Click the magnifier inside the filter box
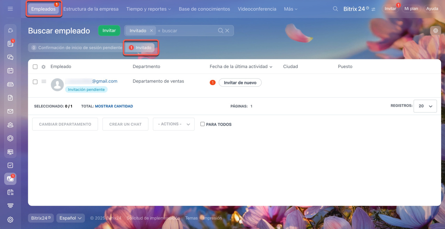 point(220,31)
